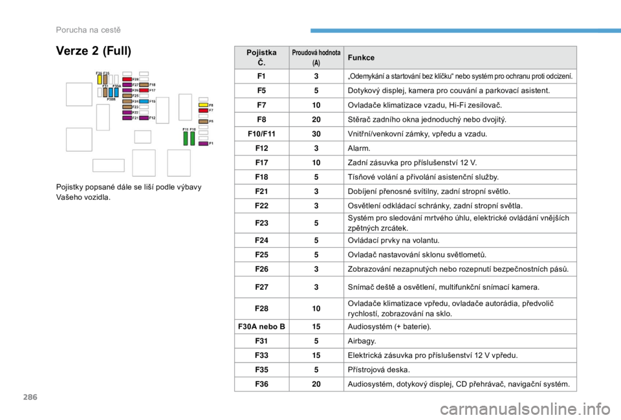Select the green F11 fuse

186,138
